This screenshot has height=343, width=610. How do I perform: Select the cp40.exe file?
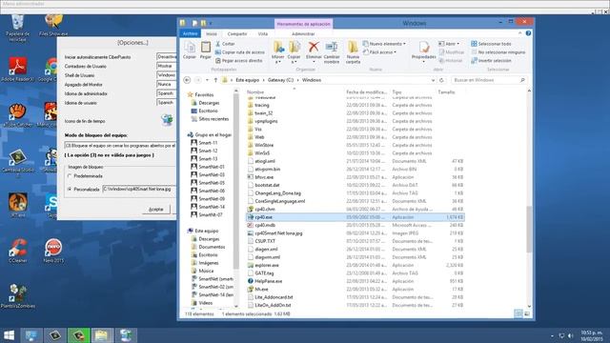coord(356,217)
